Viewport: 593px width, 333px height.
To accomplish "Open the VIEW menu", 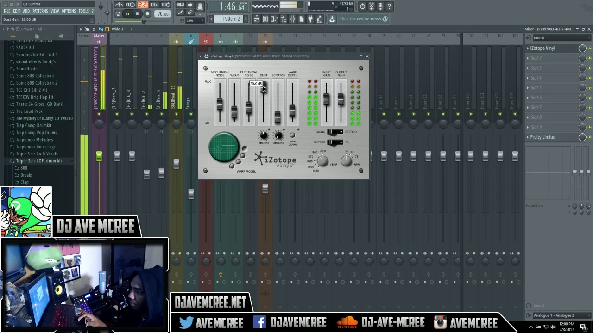I will [55, 11].
